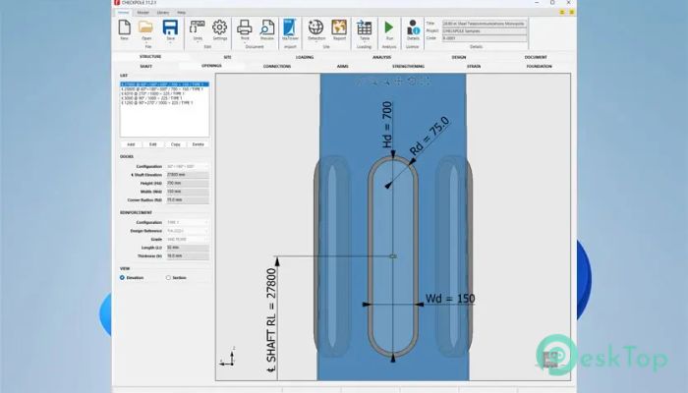
Task: Select the Section view radio button
Action: pyautogui.click(x=168, y=278)
